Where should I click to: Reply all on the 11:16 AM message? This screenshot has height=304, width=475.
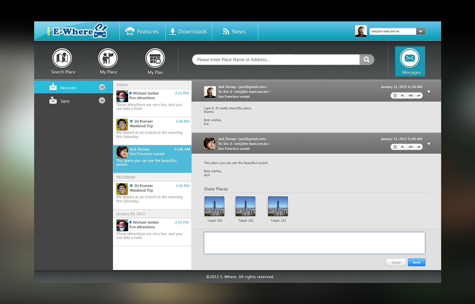point(411,96)
